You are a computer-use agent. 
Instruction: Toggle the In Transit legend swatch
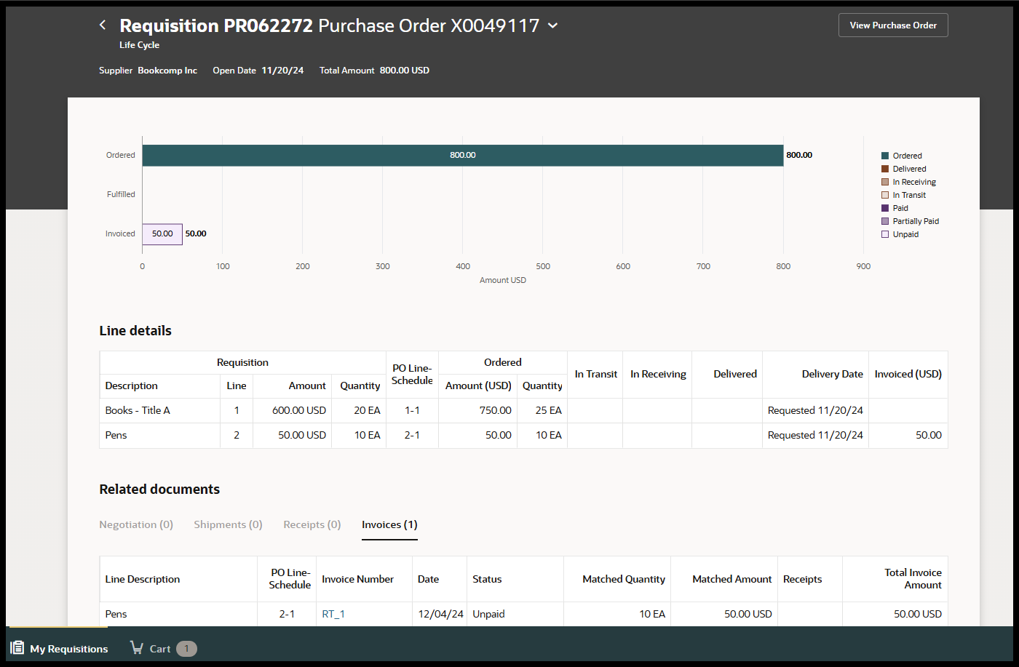click(885, 195)
